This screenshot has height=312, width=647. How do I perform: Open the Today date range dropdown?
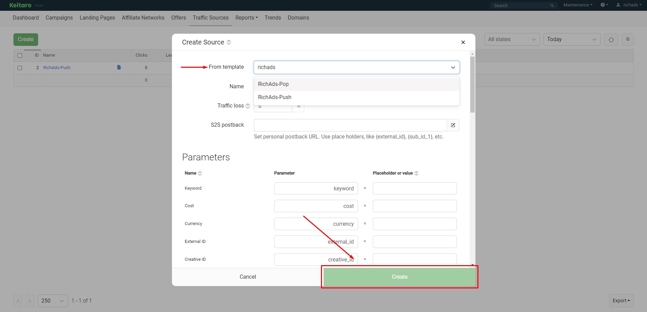pyautogui.click(x=572, y=39)
